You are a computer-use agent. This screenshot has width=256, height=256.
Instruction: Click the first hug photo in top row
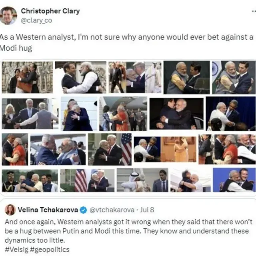[27, 77]
